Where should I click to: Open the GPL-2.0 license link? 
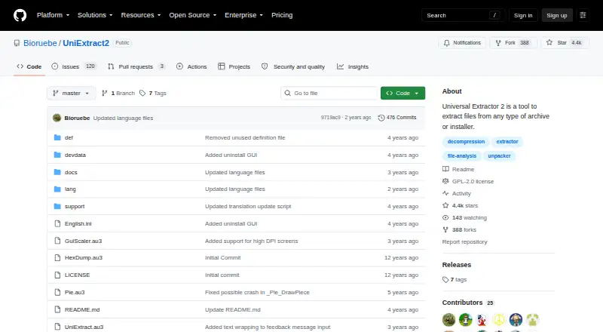click(x=468, y=181)
